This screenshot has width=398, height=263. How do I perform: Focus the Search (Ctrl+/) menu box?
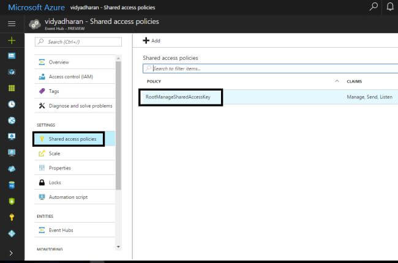click(x=78, y=42)
